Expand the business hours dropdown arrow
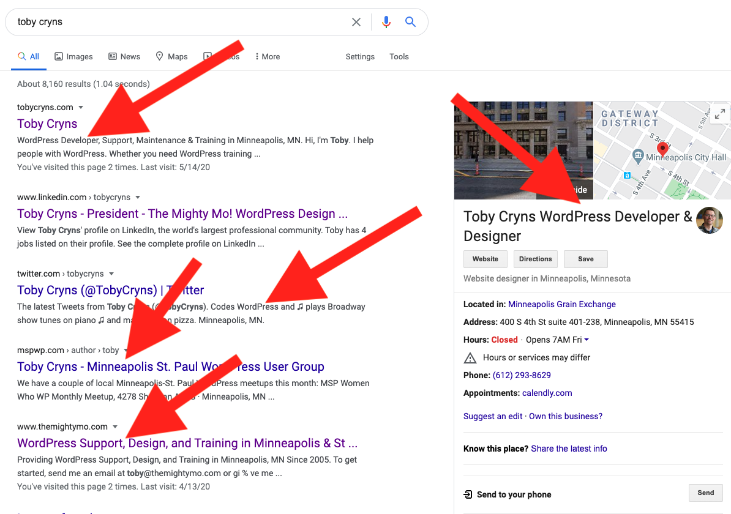Image resolution: width=731 pixels, height=514 pixels. click(x=587, y=340)
